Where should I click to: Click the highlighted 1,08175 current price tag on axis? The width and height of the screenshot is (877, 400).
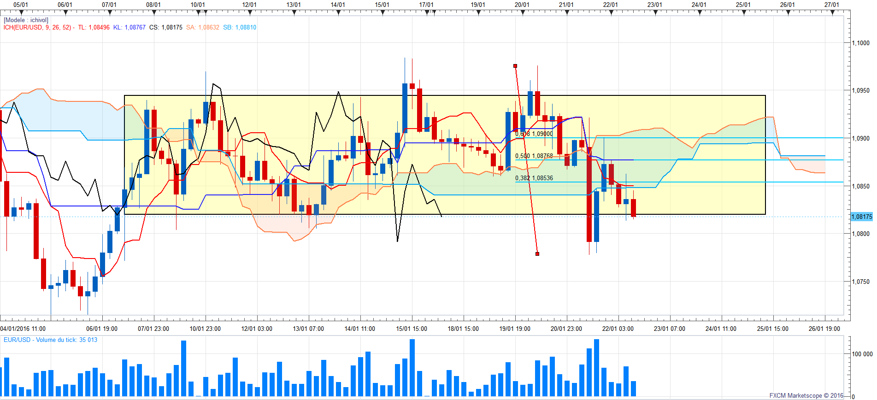[x=861, y=217]
